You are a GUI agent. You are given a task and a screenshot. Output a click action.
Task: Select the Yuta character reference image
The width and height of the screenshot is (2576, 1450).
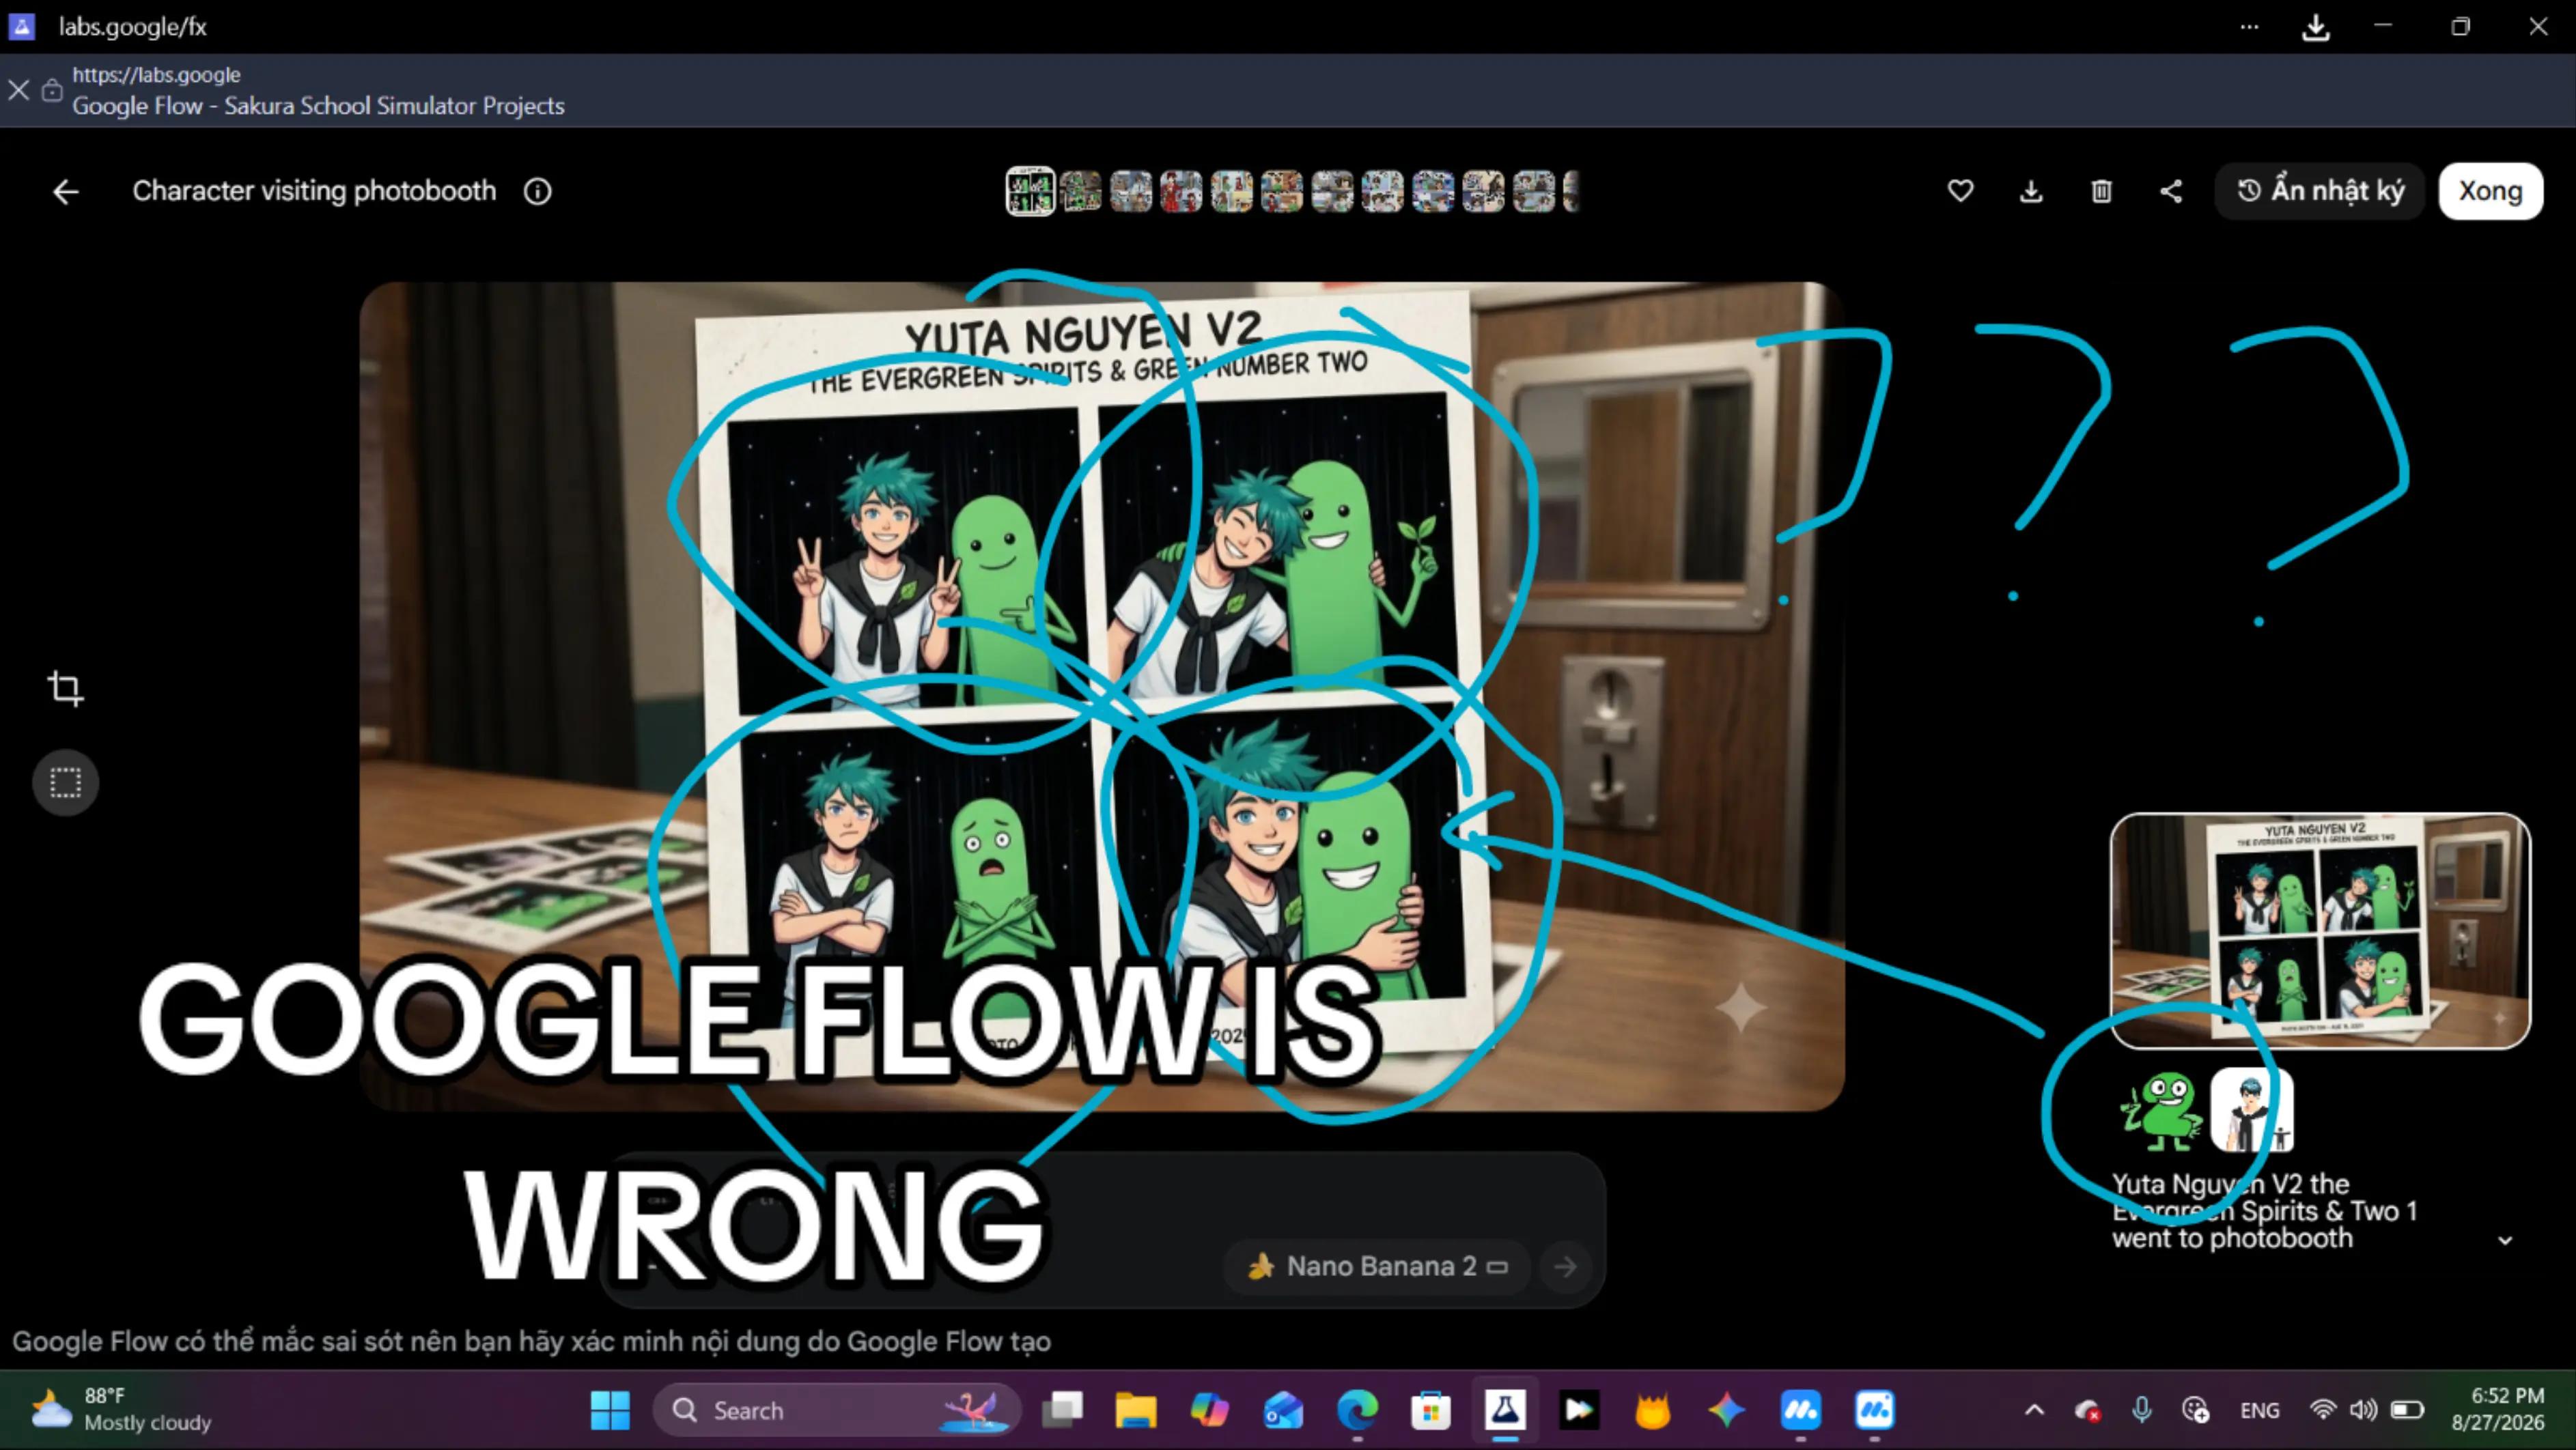pyautogui.click(x=2252, y=1111)
